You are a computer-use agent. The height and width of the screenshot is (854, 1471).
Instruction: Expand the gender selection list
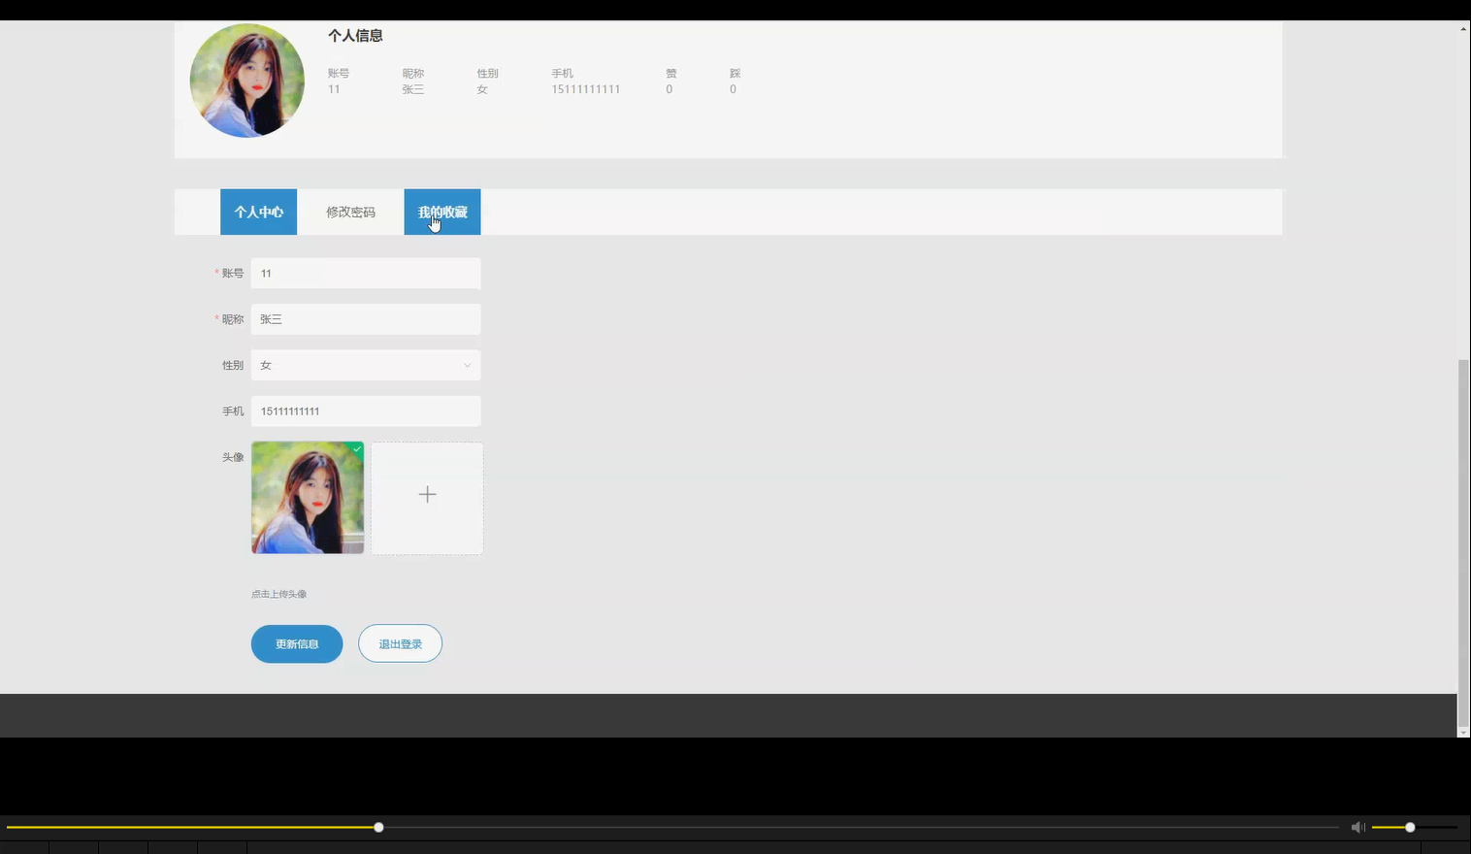(x=366, y=365)
